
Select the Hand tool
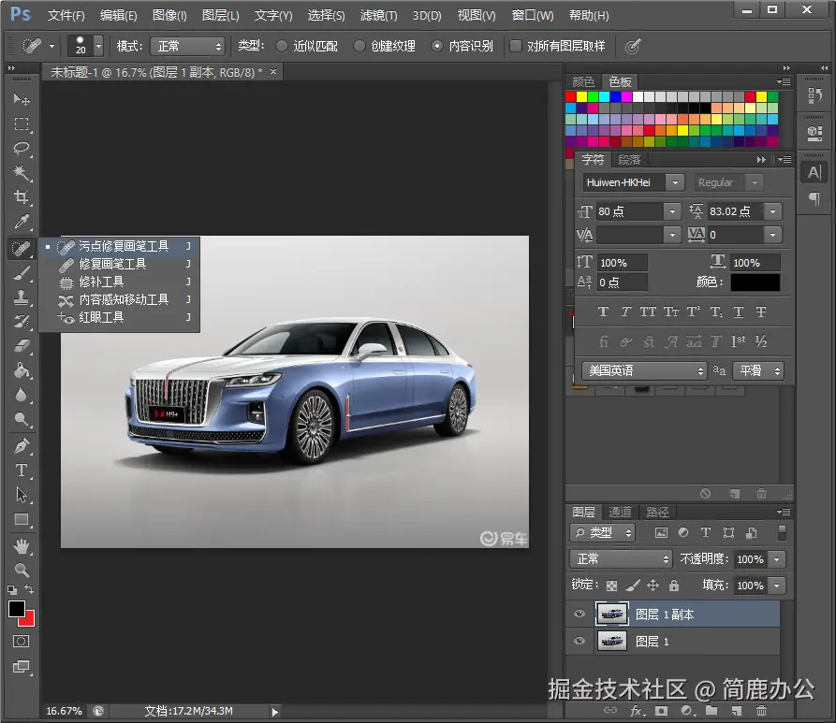(21, 545)
